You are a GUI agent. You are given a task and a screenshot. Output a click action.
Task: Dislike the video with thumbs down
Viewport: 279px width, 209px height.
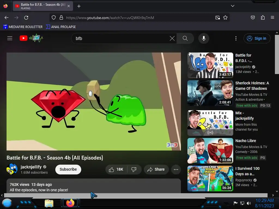[134, 169]
